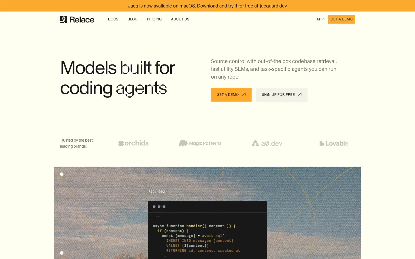Click the 'Models built for coding agents' headline
This screenshot has height=259, width=415.
point(118,78)
